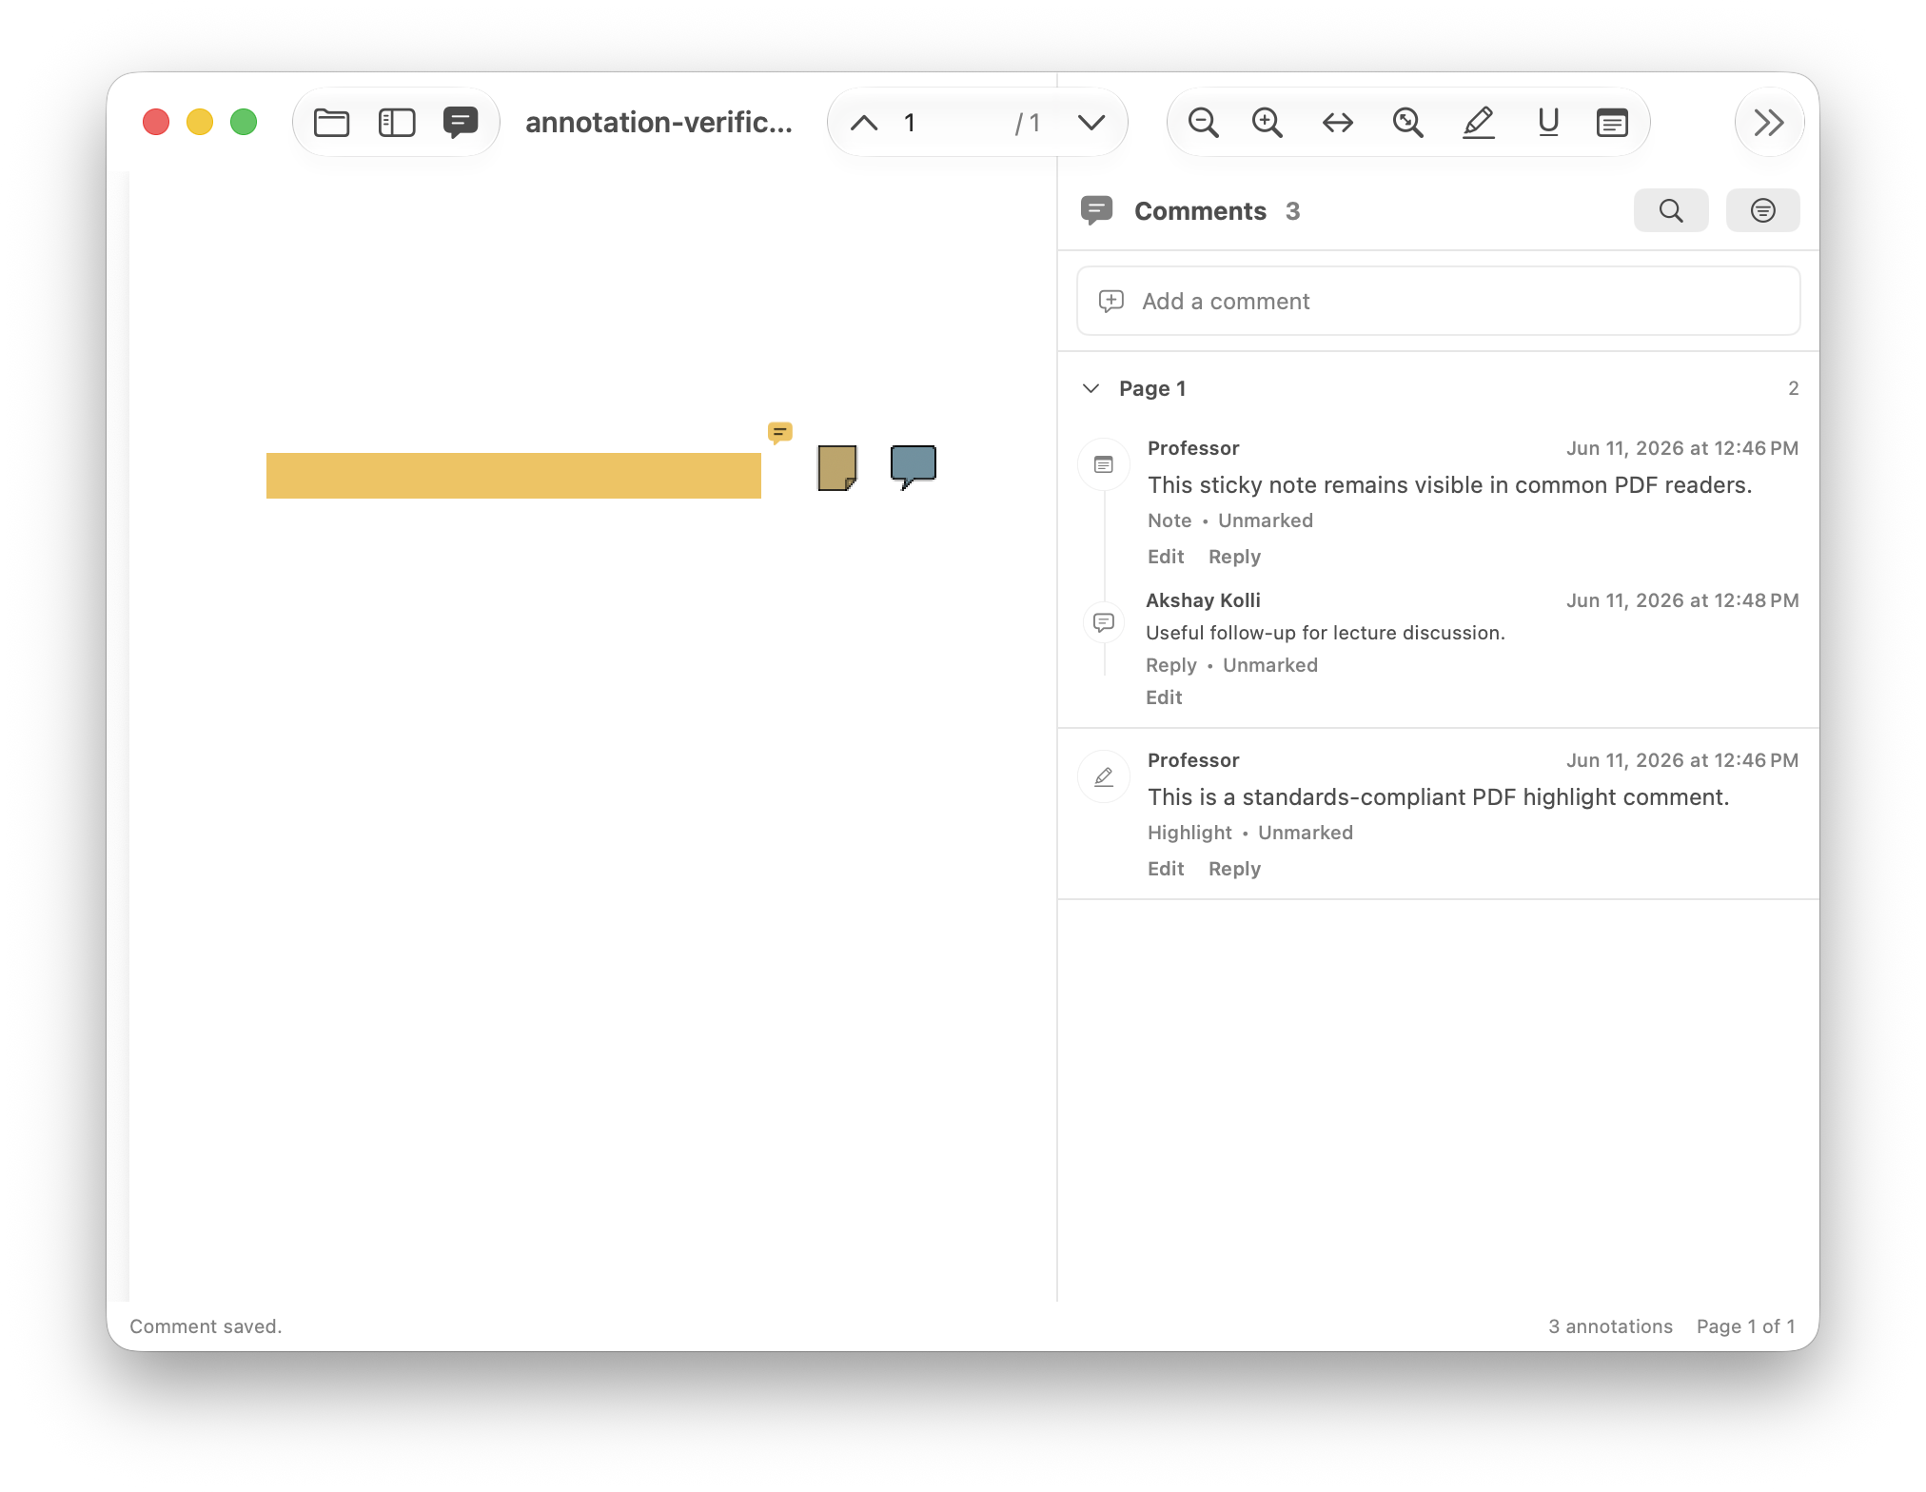This screenshot has width=1926, height=1492.
Task: Fit page width with horizontal arrows icon
Action: click(1338, 123)
